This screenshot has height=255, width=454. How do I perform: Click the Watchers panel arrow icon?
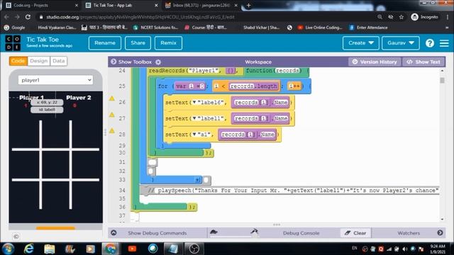440,233
